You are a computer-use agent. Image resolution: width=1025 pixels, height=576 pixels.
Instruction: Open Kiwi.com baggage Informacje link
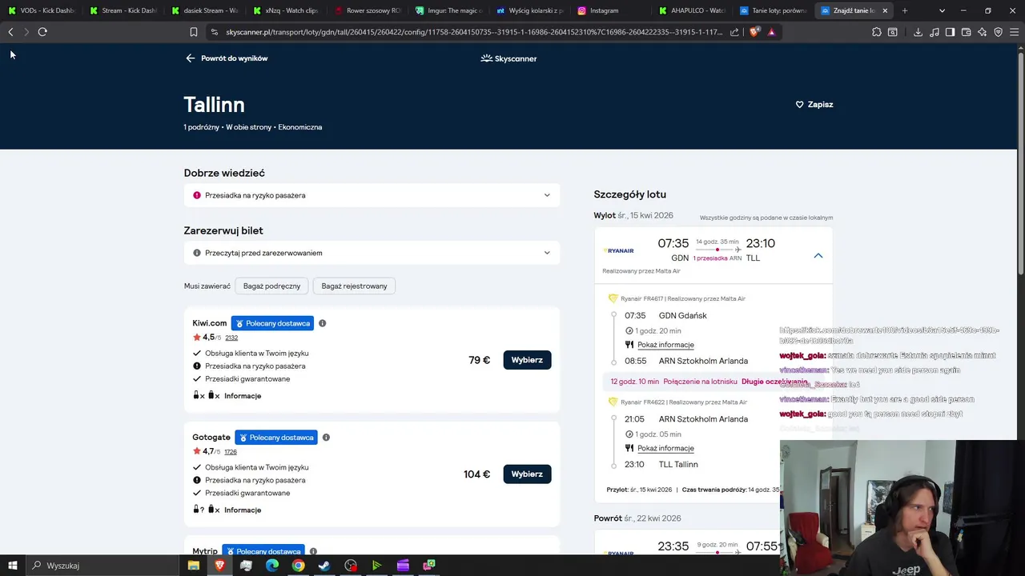pos(243,396)
